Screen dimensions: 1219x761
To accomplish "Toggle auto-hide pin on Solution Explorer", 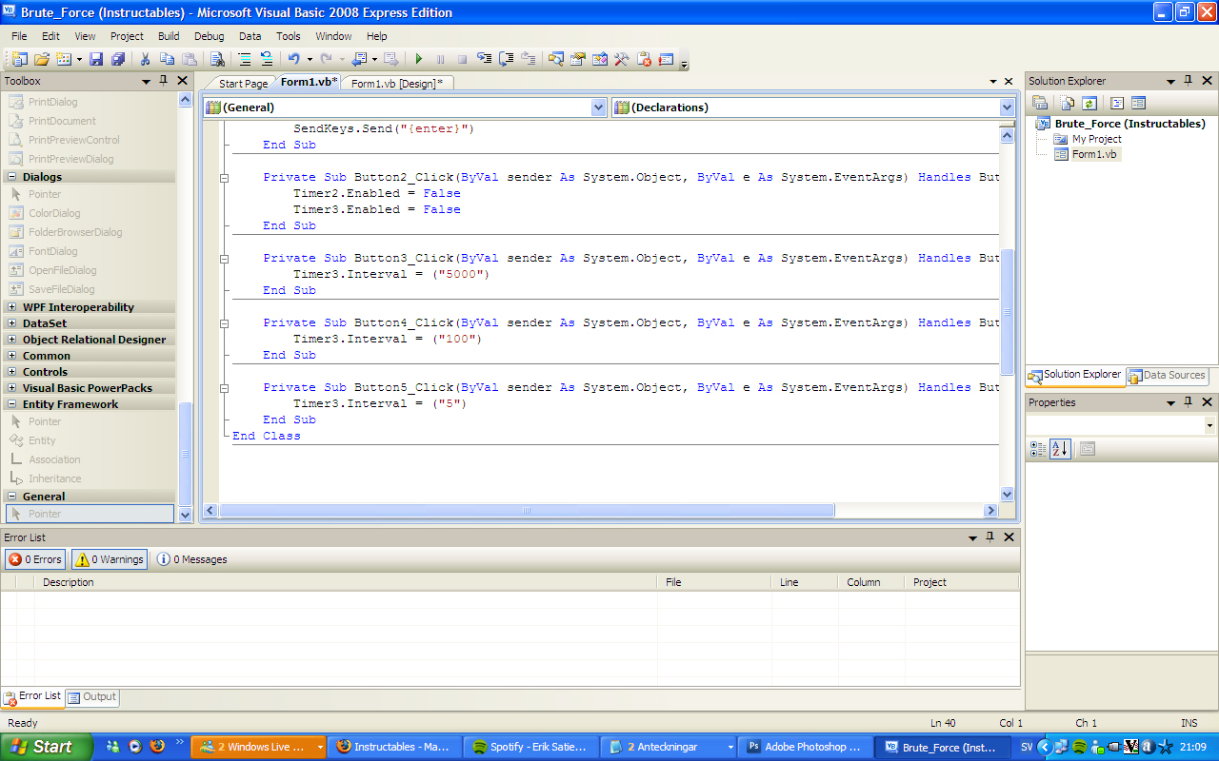I will click(x=1188, y=81).
